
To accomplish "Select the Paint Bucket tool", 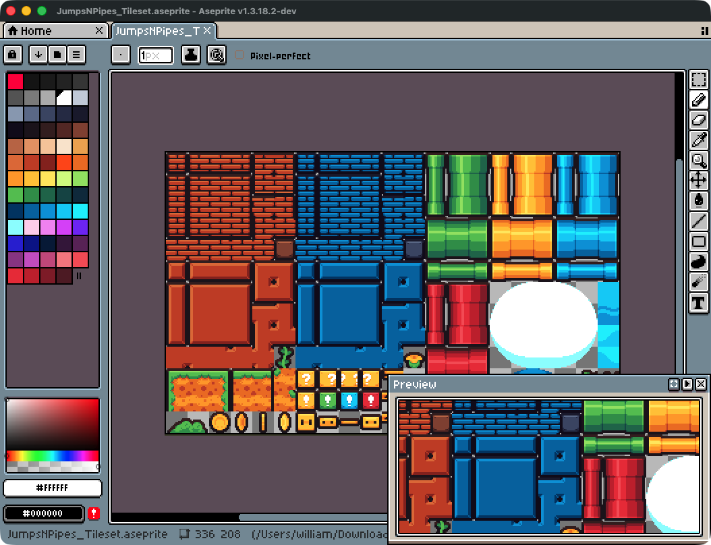I will pos(698,200).
